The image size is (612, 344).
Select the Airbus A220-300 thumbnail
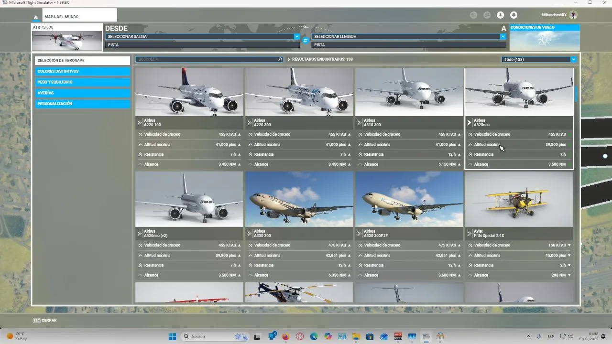pos(299,92)
